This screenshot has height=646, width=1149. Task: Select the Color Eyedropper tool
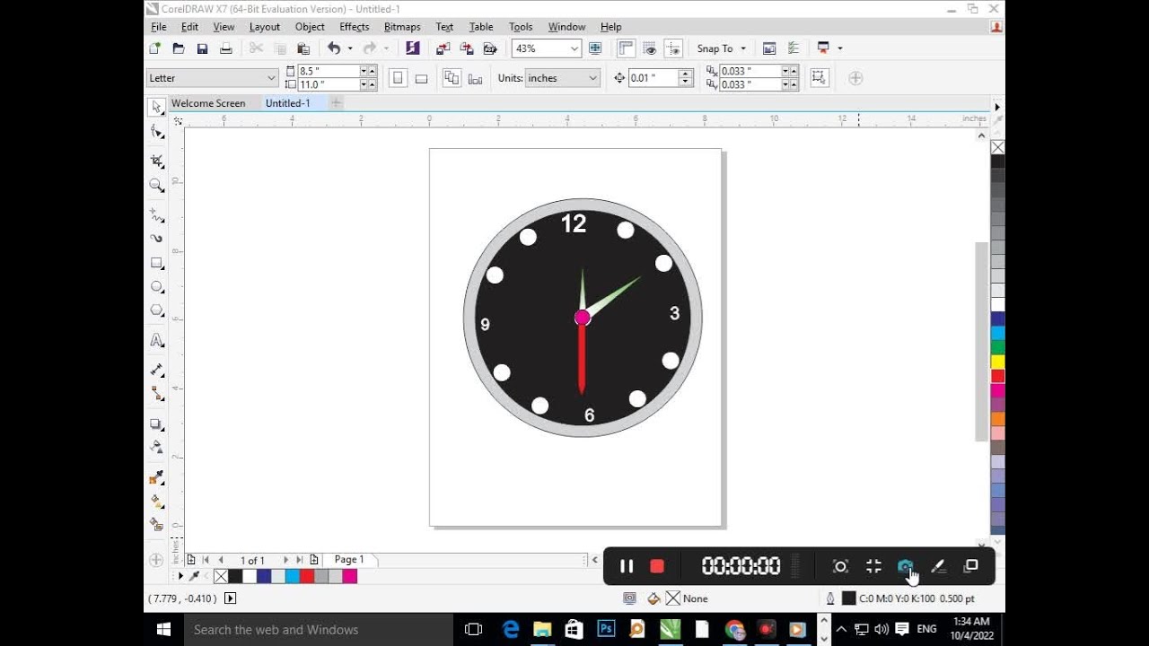(x=157, y=477)
